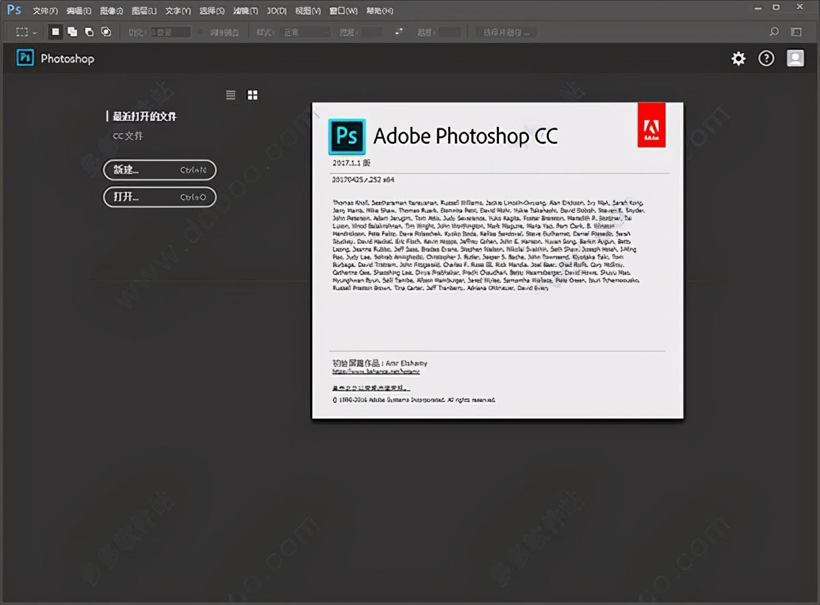
Task: Choose the Add to selection icon
Action: tap(72, 31)
